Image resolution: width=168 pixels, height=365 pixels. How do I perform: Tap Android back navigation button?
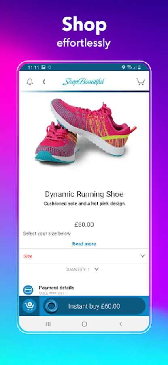click(x=120, y=324)
